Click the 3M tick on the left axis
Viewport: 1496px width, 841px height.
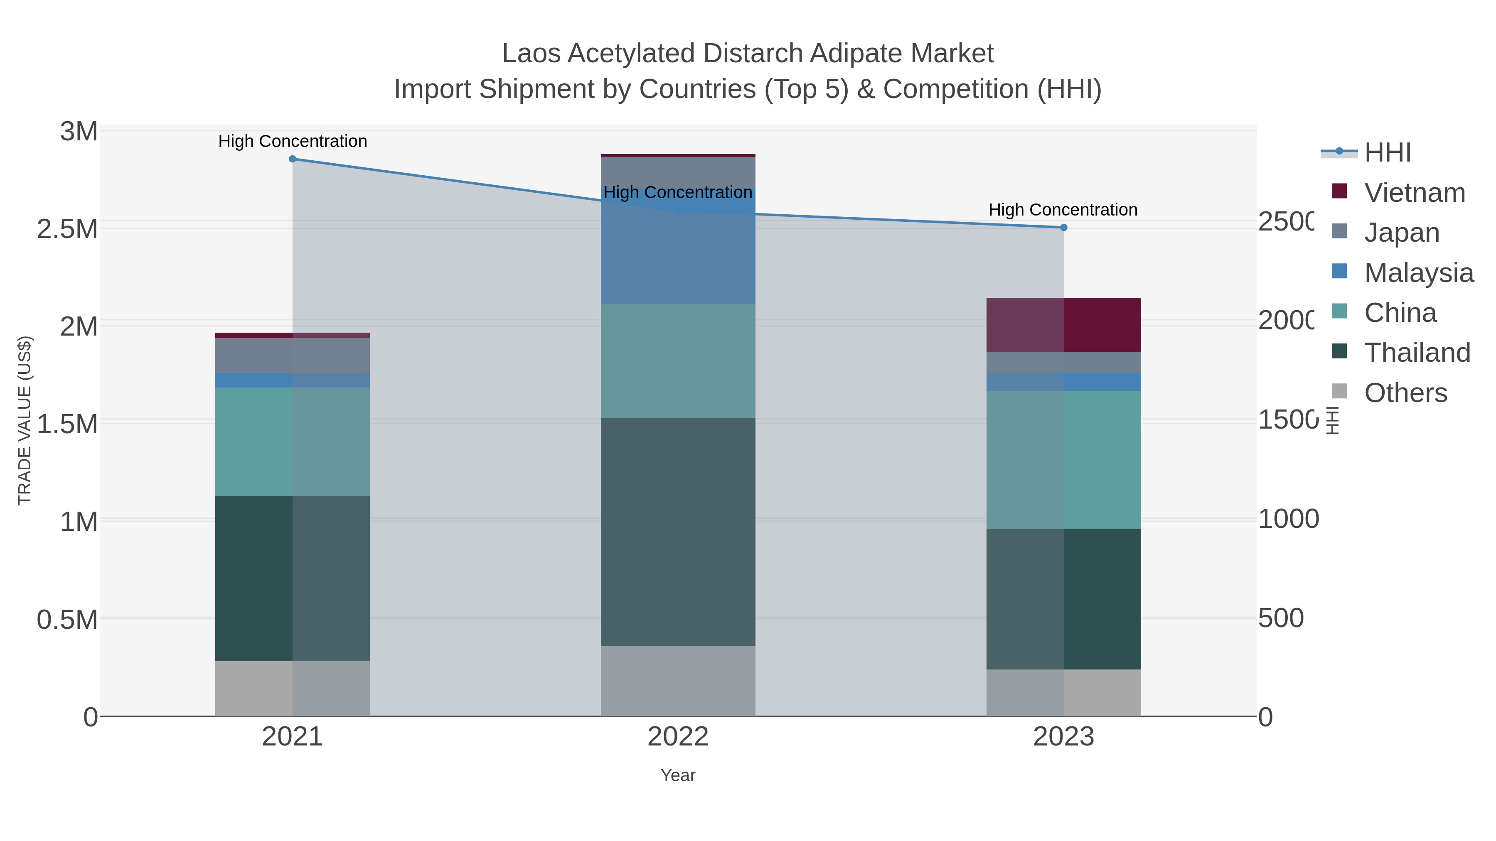[79, 131]
